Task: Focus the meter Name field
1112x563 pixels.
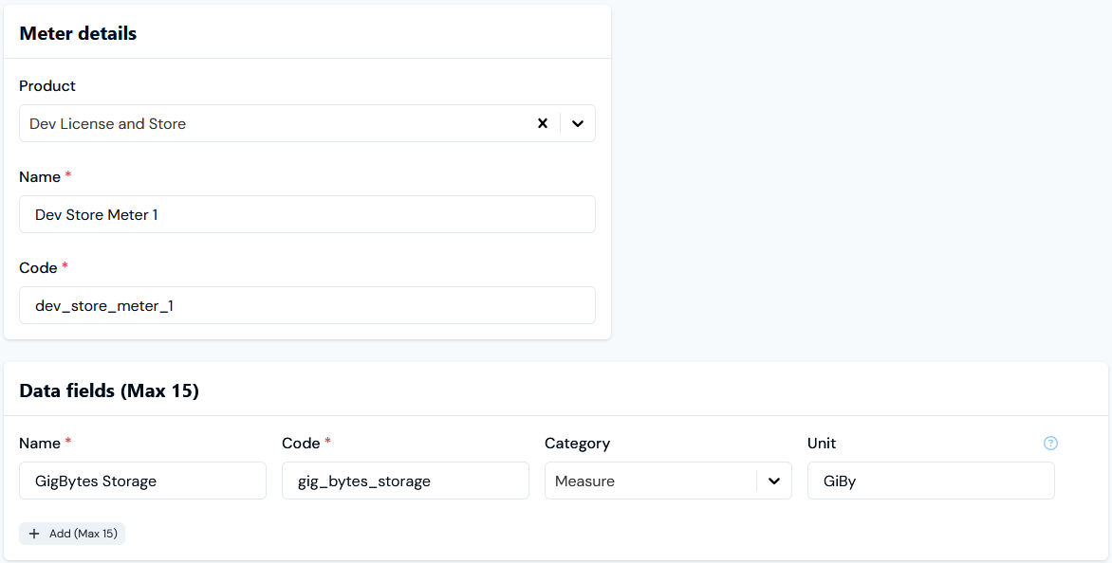Action: (x=307, y=214)
